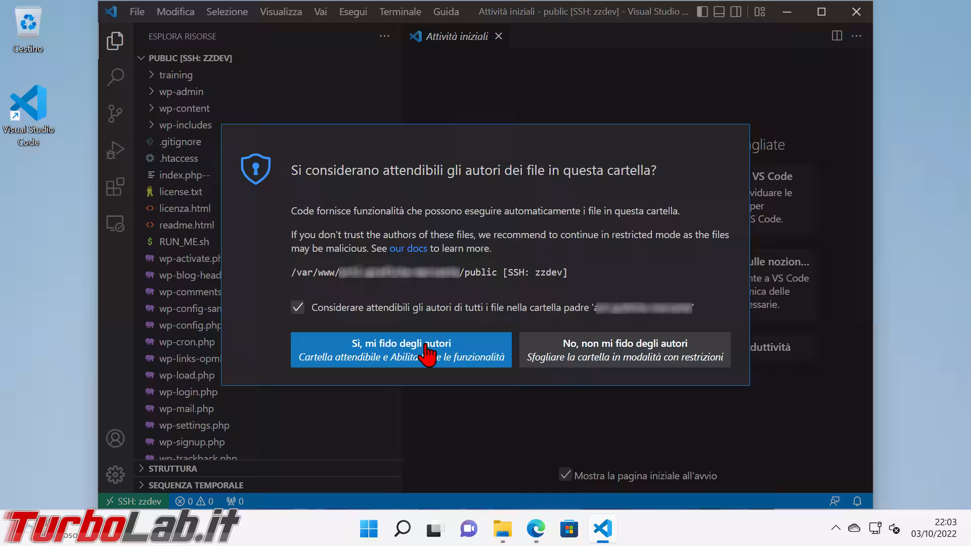Open the Search view in activity bar

click(x=115, y=77)
